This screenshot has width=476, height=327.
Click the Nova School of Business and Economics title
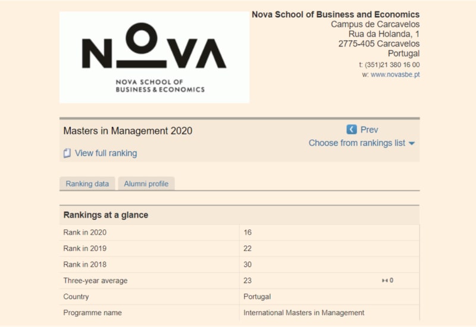pyautogui.click(x=336, y=14)
